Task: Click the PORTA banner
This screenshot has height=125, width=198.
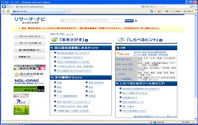Action: click(x=21, y=101)
